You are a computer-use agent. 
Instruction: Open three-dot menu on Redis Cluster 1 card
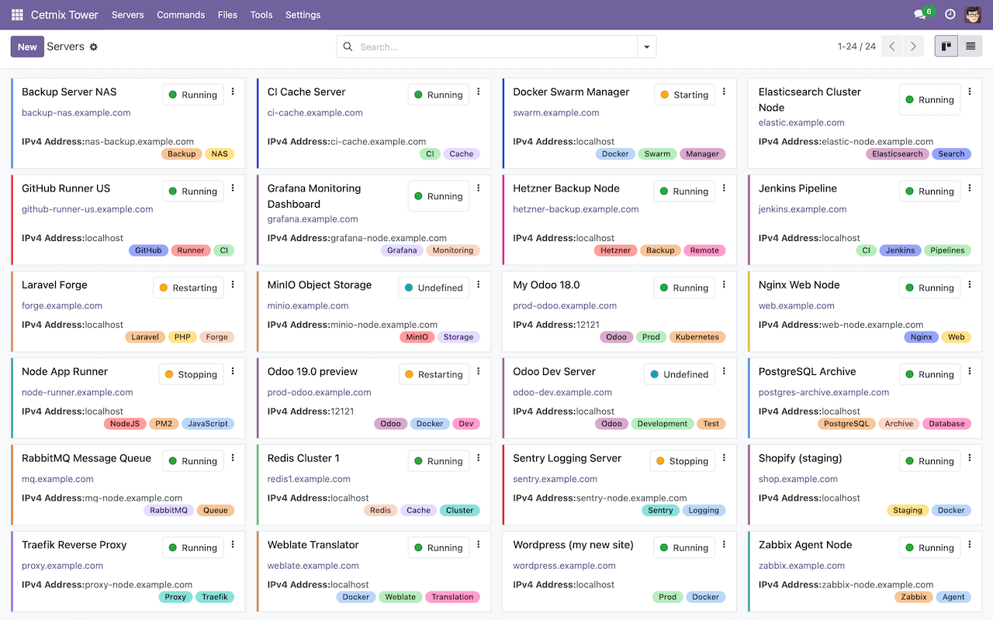coord(479,458)
